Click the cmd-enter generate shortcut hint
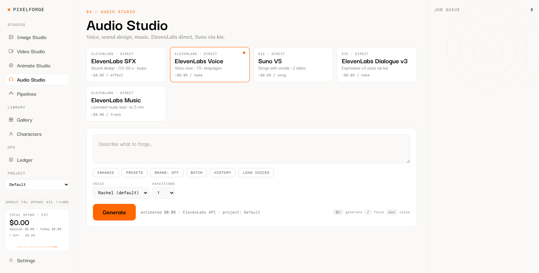This screenshot has height=273, width=539. click(x=338, y=212)
